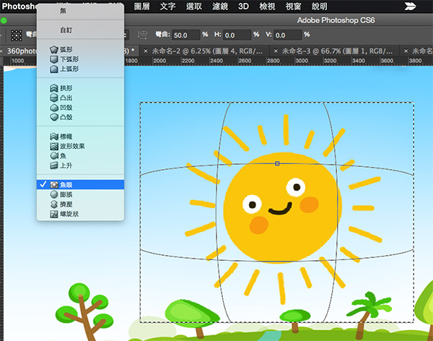Pick 上弧形 (Arc Upper) warp style

point(70,69)
